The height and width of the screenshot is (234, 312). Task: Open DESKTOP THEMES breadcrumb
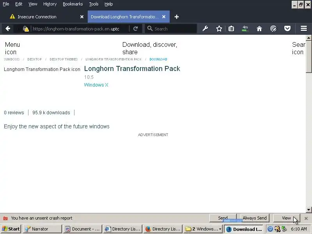64,59
